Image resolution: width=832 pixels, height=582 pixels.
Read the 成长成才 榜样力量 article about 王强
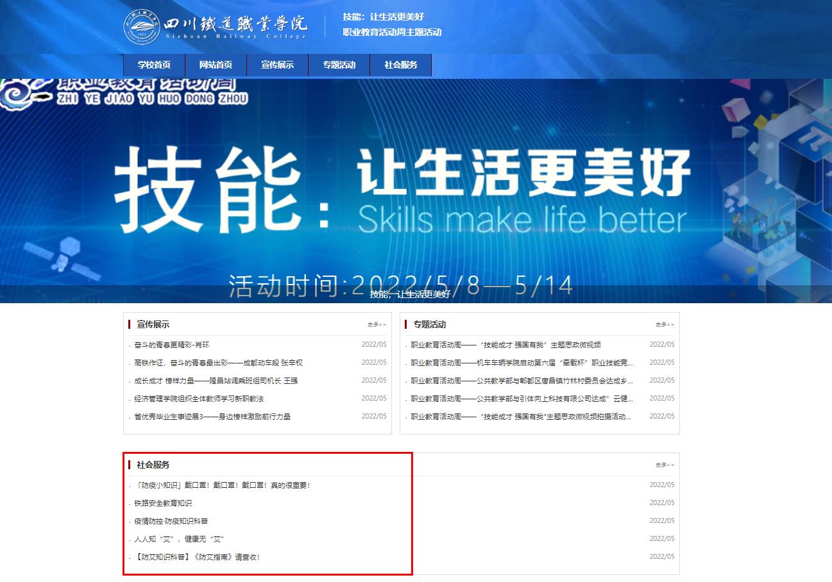coord(216,381)
